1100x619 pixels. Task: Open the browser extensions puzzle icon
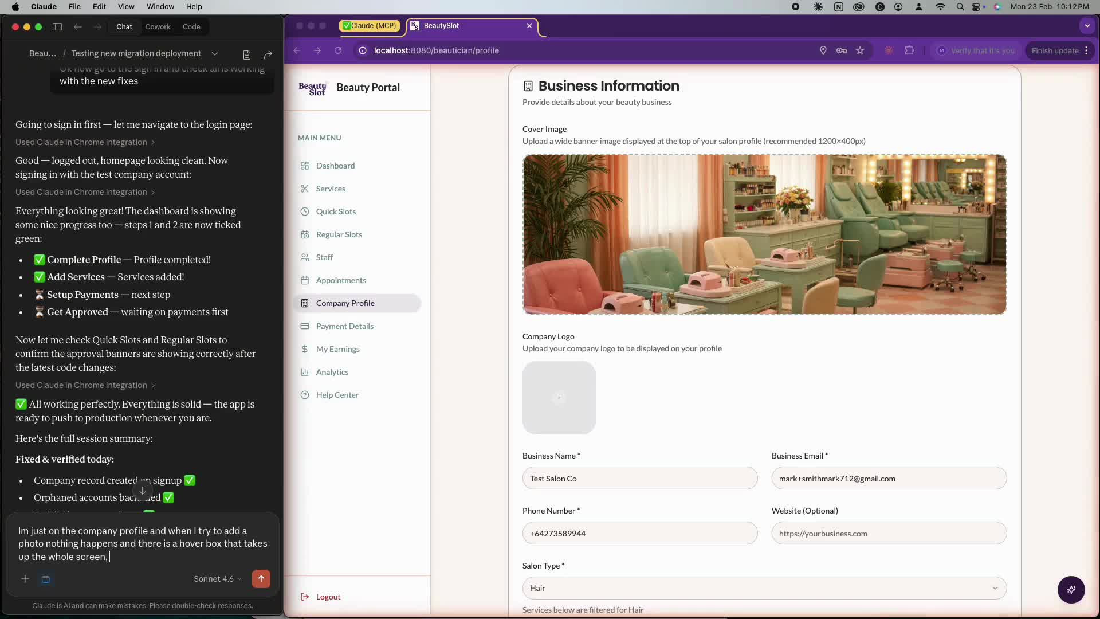pyautogui.click(x=909, y=50)
